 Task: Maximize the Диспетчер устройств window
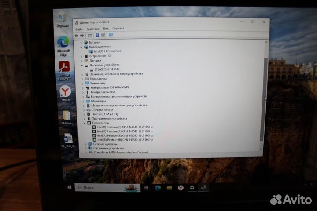pos(253,22)
